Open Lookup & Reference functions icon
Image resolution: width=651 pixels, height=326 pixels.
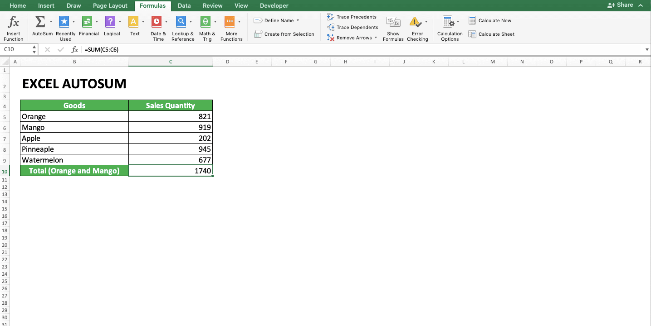point(181,22)
